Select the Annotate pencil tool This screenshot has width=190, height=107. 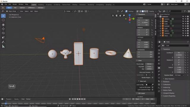3,42
